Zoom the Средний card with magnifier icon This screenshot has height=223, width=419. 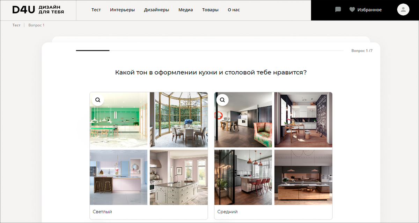pyautogui.click(x=222, y=100)
